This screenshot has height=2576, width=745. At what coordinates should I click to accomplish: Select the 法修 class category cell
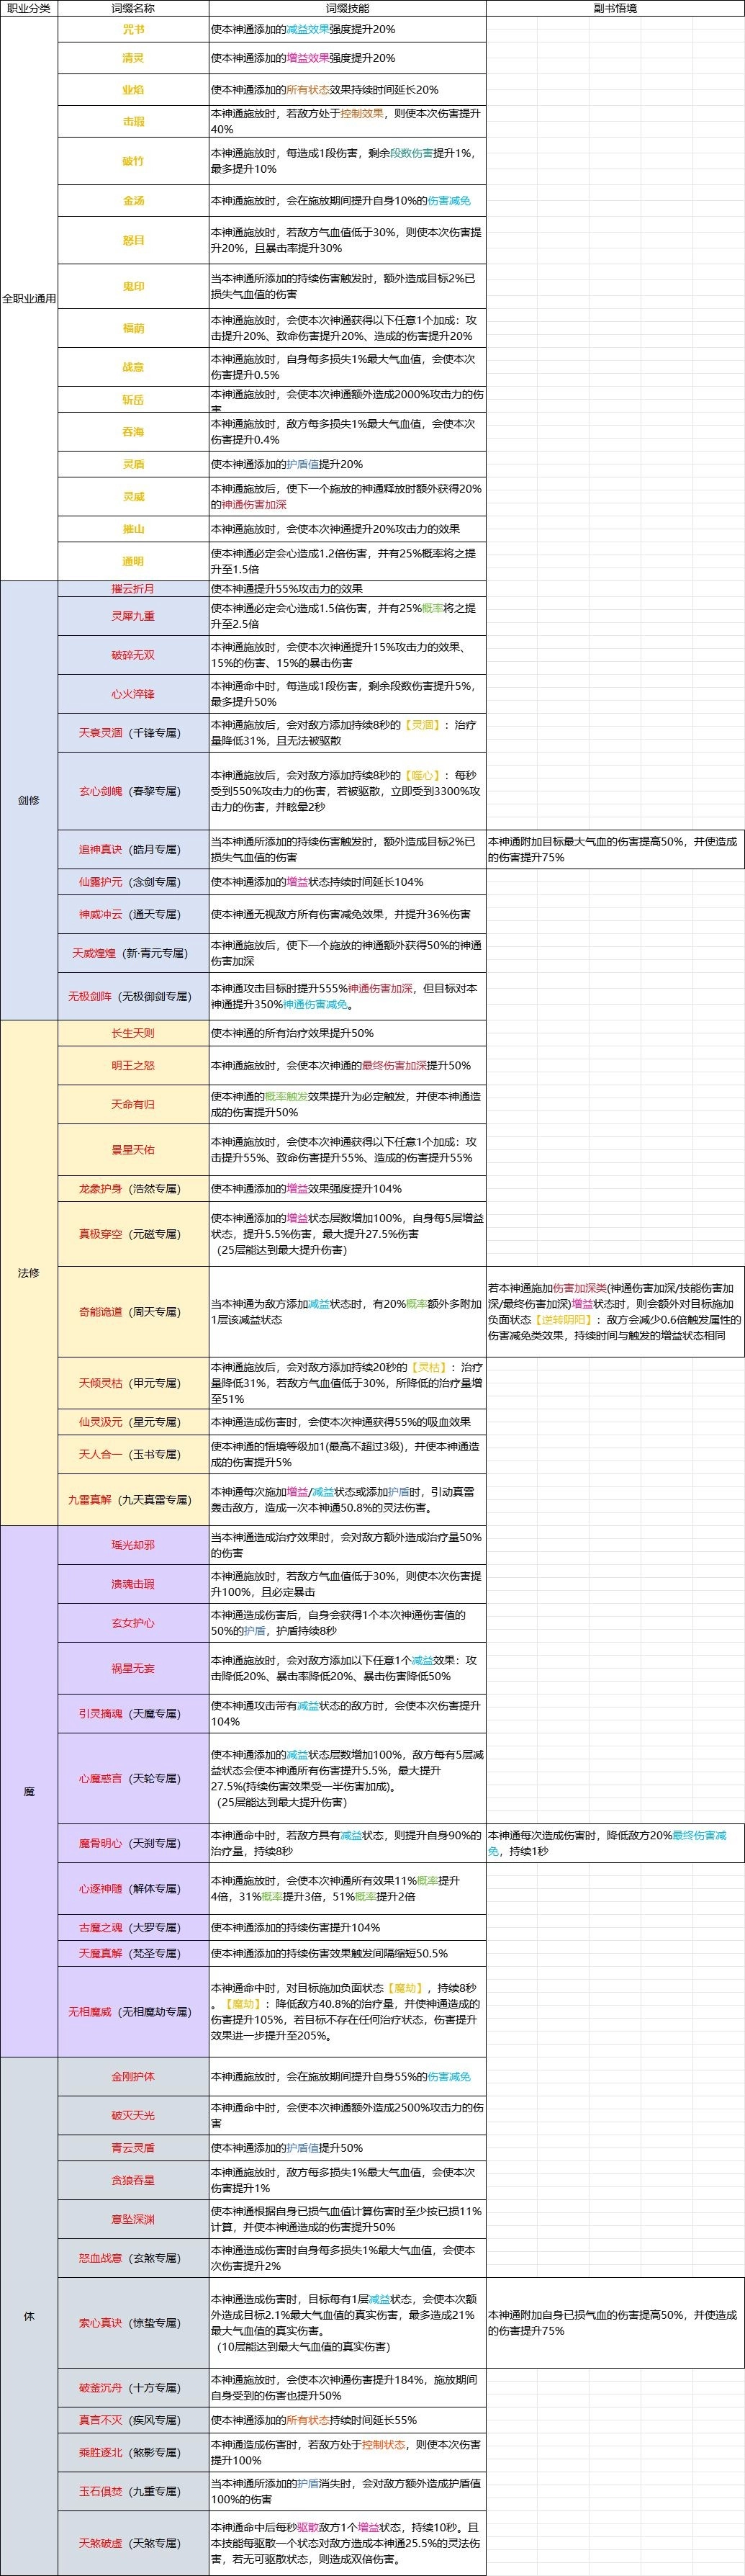[29, 1273]
